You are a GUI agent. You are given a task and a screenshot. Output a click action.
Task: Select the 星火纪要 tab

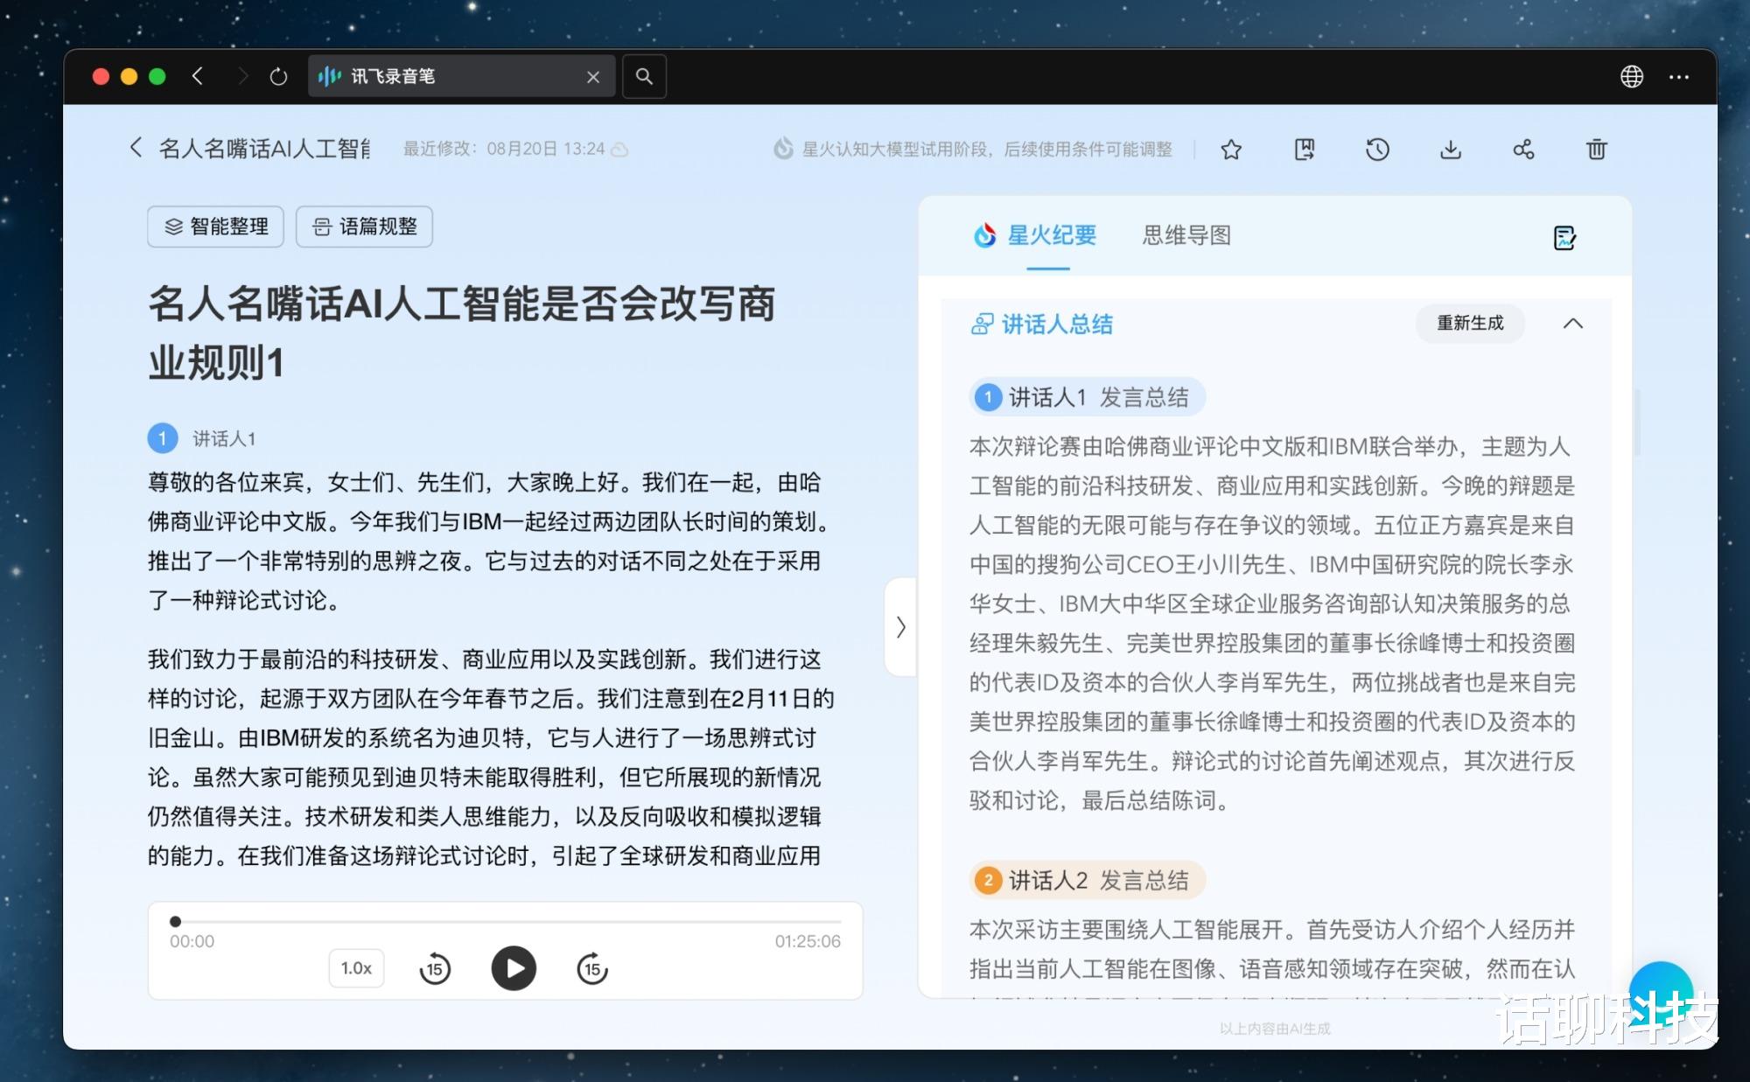1050,235
